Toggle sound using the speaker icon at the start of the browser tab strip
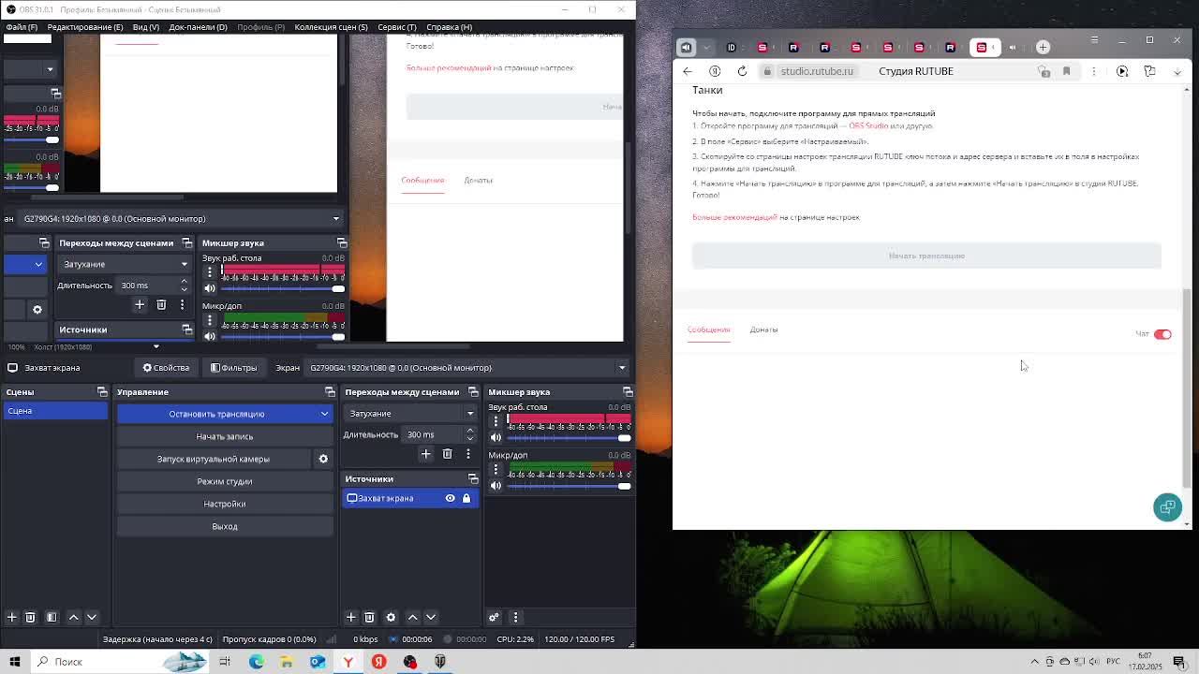 point(686,47)
